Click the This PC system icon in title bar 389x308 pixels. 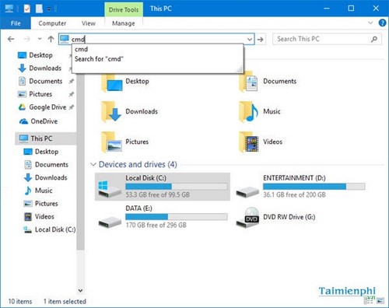point(9,9)
